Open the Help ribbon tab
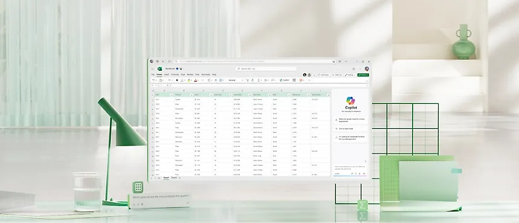Image resolution: width=519 pixels, height=223 pixels. point(214,74)
